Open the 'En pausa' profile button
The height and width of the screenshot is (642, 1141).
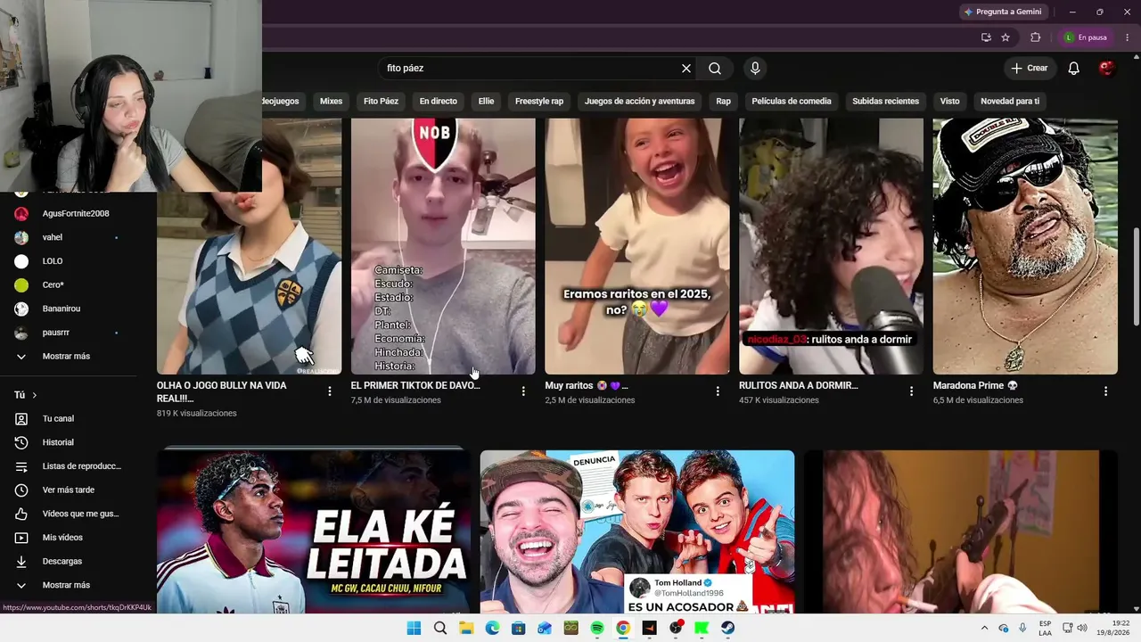[x=1086, y=37]
